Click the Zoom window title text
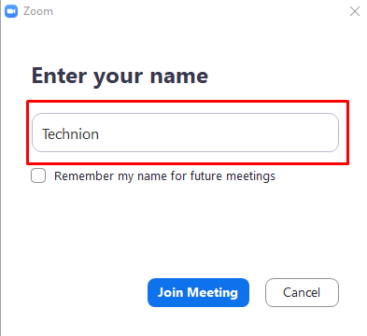Screen dimensions: 367x336 click(x=38, y=11)
